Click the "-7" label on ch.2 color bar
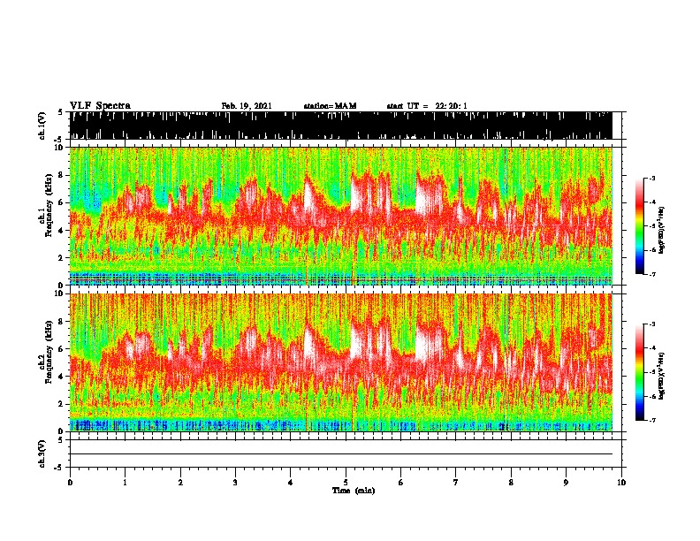Image resolution: width=700 pixels, height=541 pixels. click(x=652, y=420)
